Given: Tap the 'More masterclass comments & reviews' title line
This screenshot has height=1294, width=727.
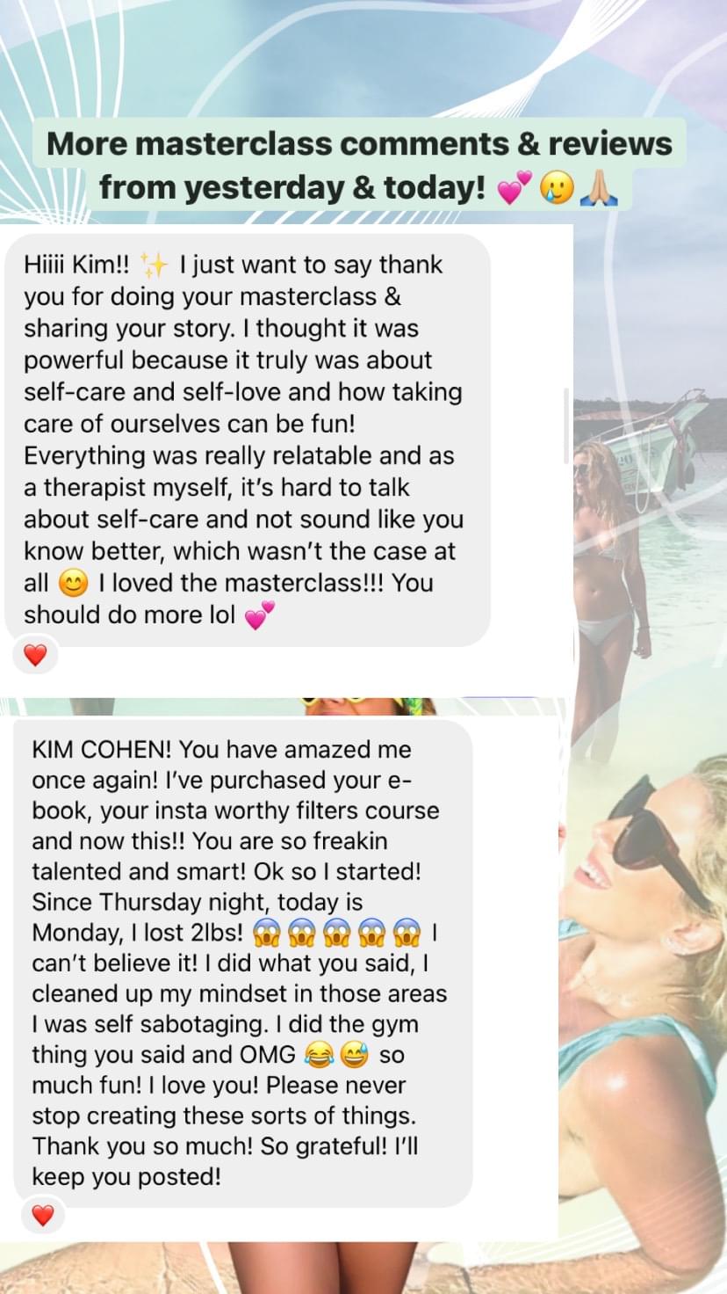Looking at the screenshot, I should pos(359,143).
